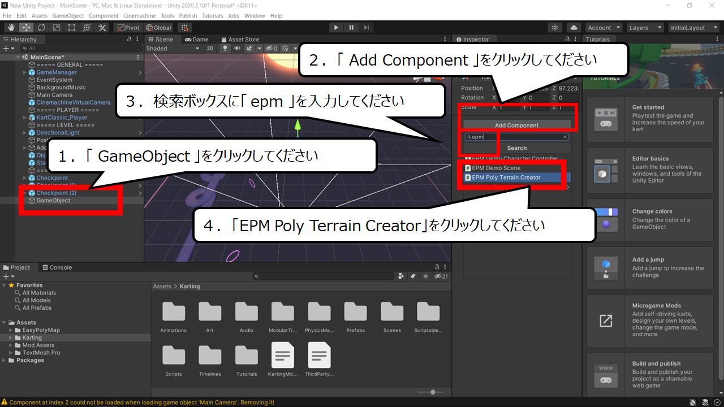Viewport: 724px width, 407px height.
Task: Switch to the Asset Store tab
Action: [240, 40]
